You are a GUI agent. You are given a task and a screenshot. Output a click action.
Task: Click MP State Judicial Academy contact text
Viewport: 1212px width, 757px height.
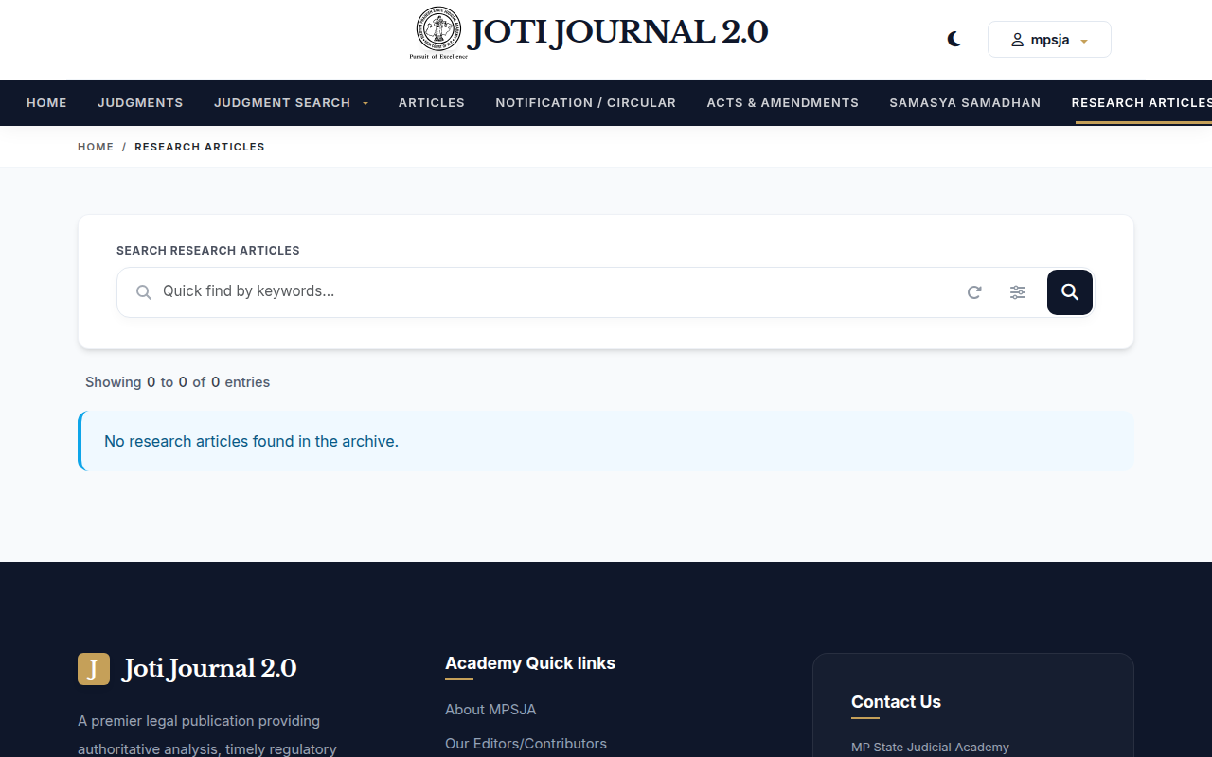[930, 748]
